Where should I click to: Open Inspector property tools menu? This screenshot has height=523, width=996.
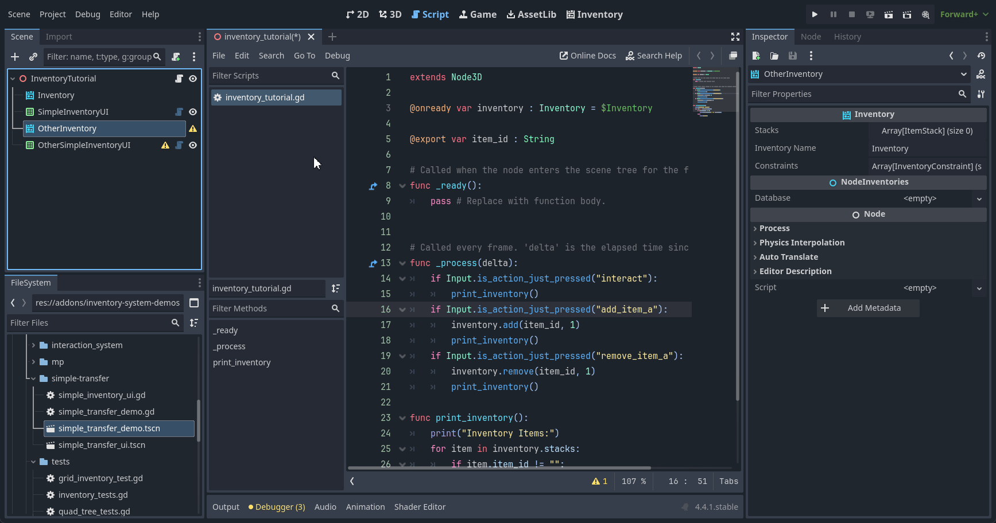(981, 94)
